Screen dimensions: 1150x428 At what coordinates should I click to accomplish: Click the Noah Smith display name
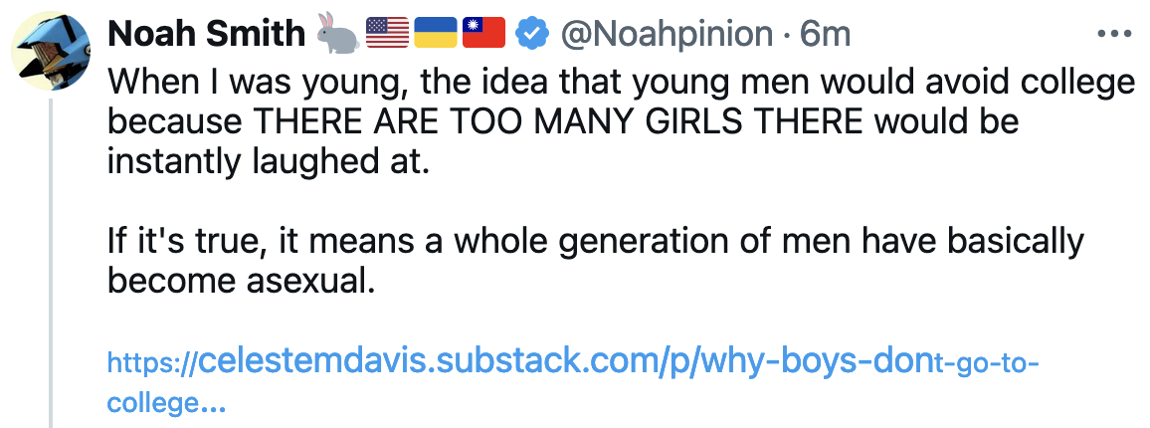click(207, 35)
